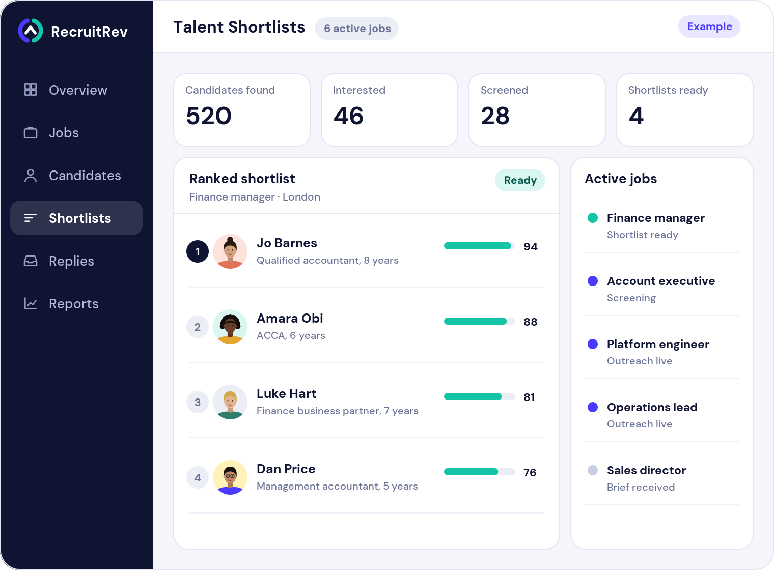Image resolution: width=774 pixels, height=570 pixels.
Task: Click the Candidates person icon
Action: click(x=31, y=176)
